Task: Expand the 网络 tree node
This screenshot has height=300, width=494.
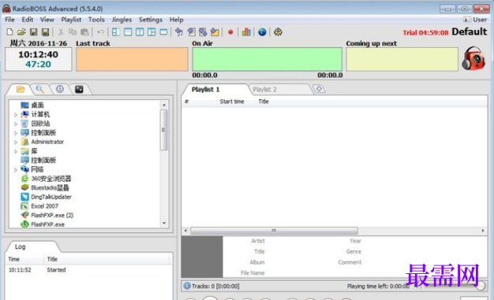Action: point(16,170)
